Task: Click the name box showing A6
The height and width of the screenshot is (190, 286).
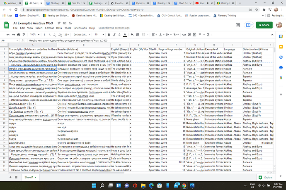Action: coord(10,40)
